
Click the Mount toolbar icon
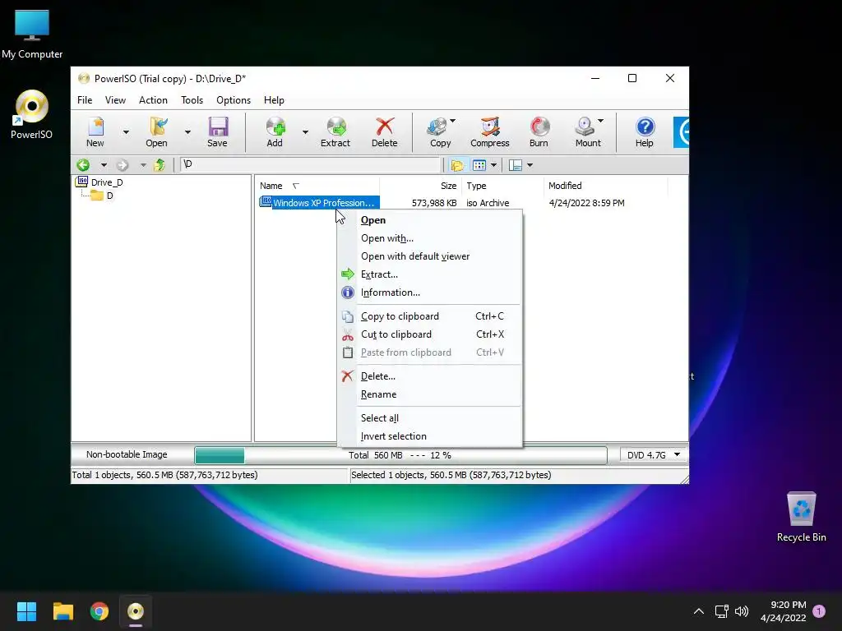tap(586, 132)
